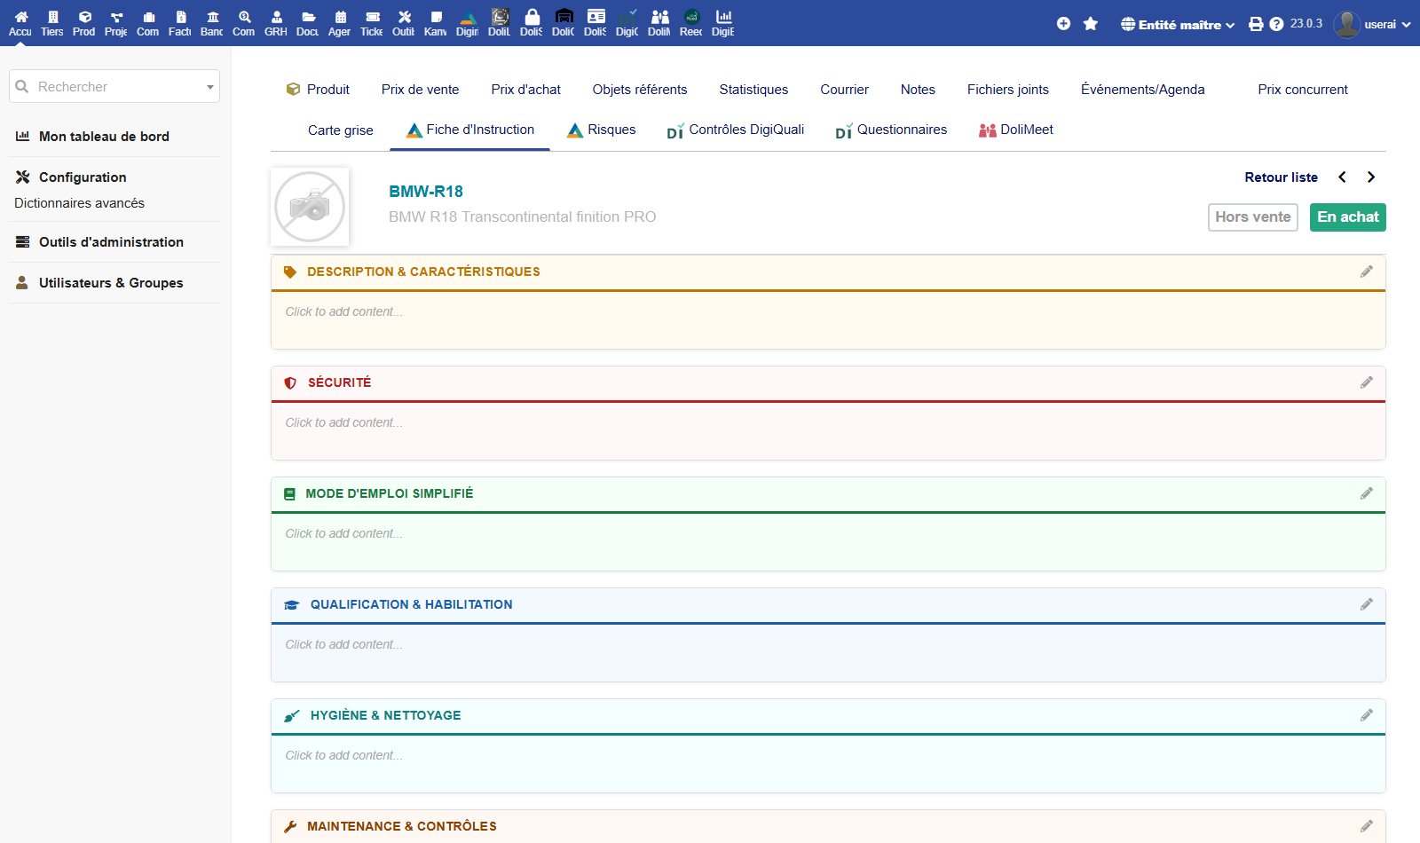1420x843 pixels.
Task: Switch to the DoliMeet tab
Action: coord(1016,130)
